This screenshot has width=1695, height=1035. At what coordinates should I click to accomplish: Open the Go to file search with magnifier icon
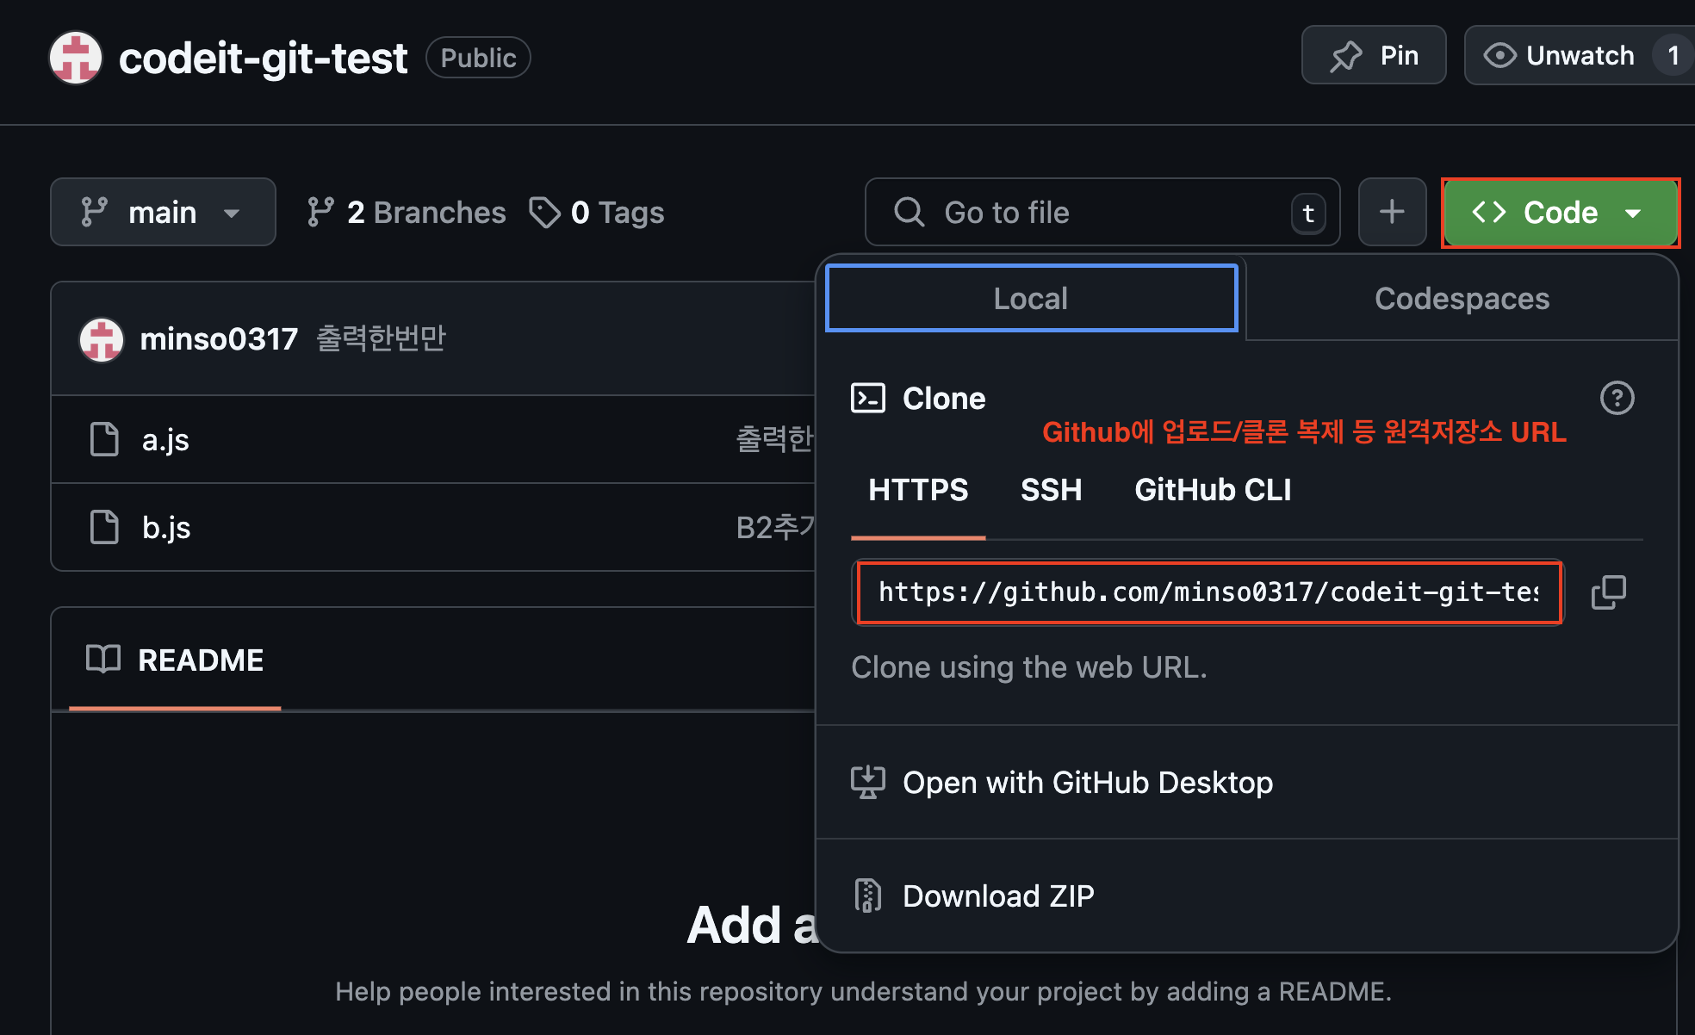[x=909, y=212]
